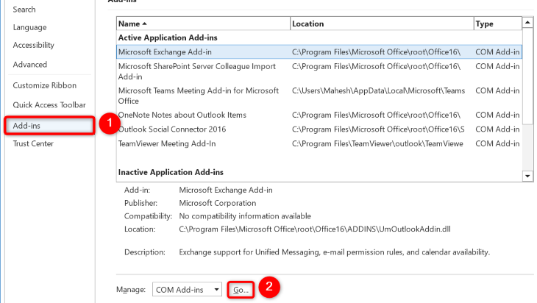This screenshot has width=537, height=303.
Task: Open the Manage COM Add-ins dropdown
Action: pyautogui.click(x=187, y=290)
